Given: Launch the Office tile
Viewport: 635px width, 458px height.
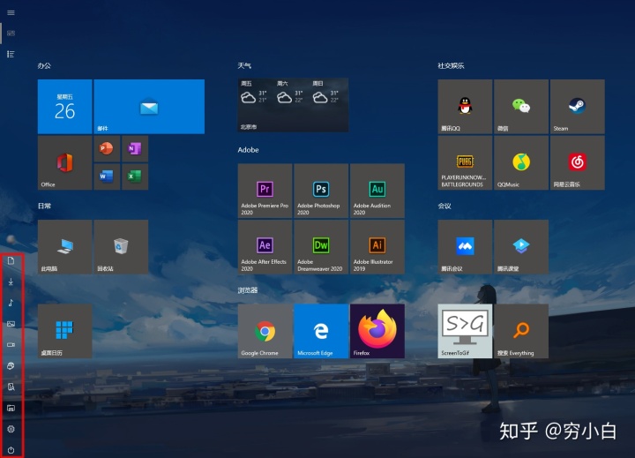Looking at the screenshot, I should 64,162.
